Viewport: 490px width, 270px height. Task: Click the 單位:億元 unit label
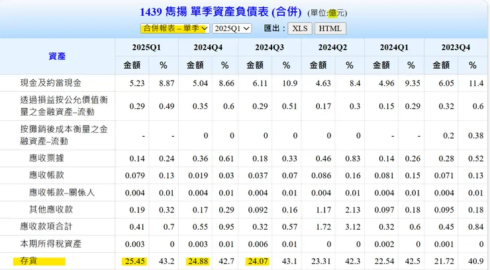pos(327,13)
